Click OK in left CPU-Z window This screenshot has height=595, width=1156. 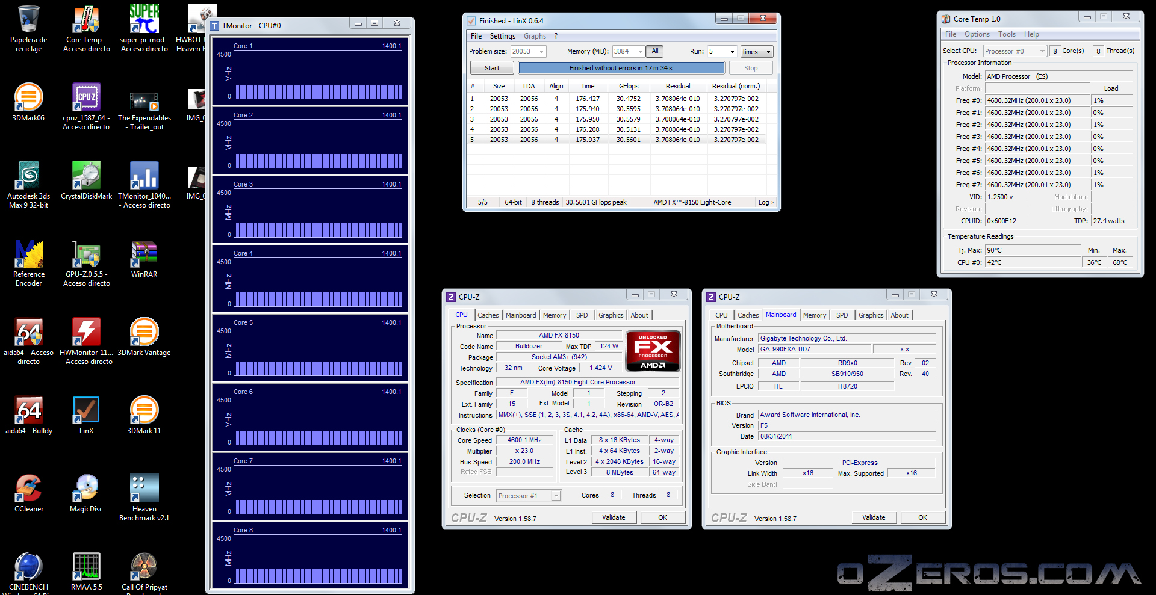[662, 517]
